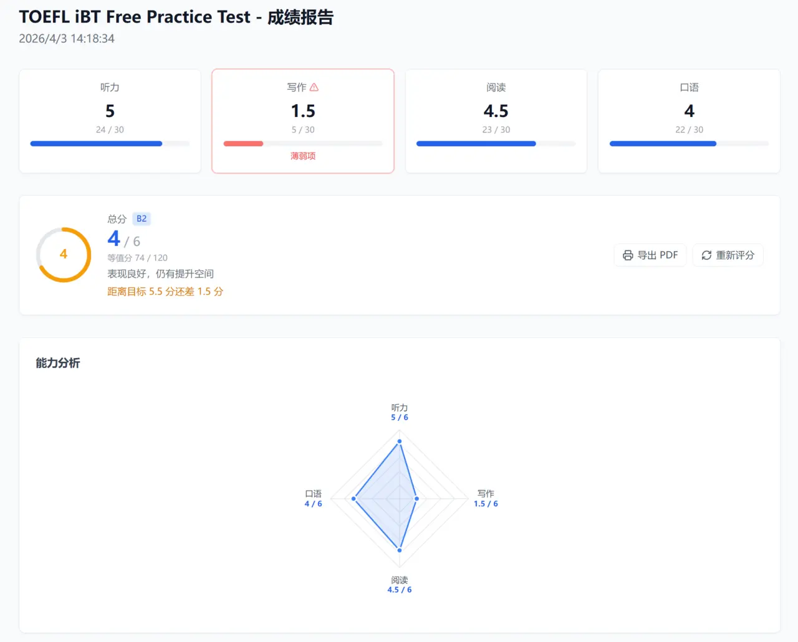The image size is (798, 642).
Task: Click the 表现良好，仍有提升空间 text
Action: [x=160, y=274]
